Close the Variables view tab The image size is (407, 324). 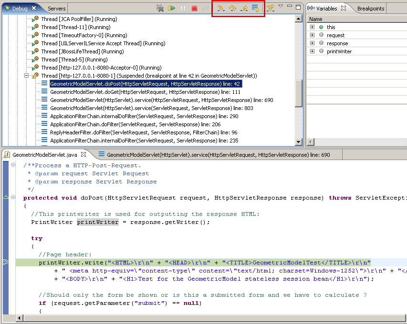tap(344, 8)
